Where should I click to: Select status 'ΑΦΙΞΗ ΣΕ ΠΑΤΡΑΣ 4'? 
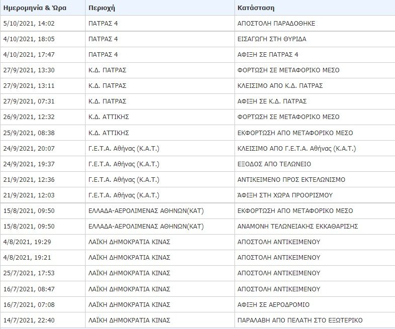click(x=268, y=55)
